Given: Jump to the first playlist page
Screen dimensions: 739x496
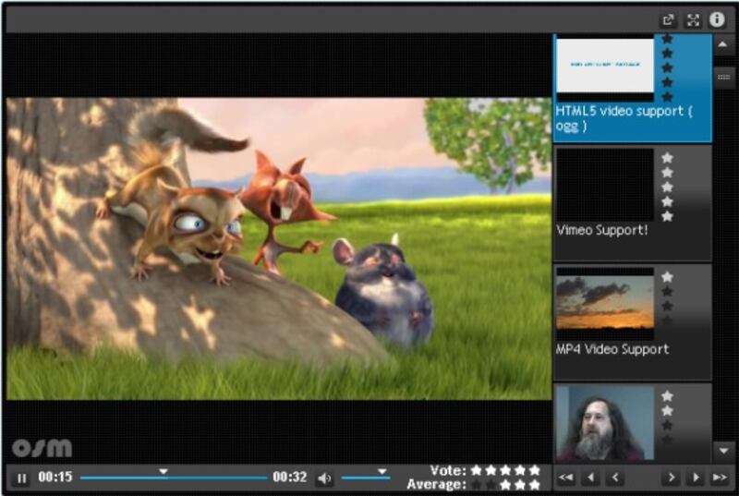Looking at the screenshot, I should tap(565, 478).
